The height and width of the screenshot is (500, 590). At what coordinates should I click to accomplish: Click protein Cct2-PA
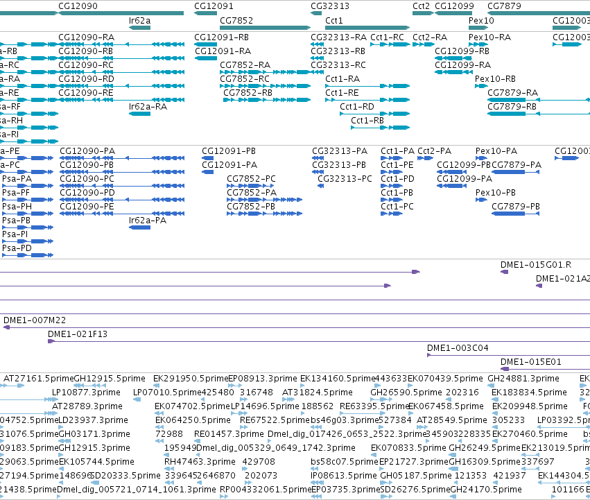pos(426,158)
